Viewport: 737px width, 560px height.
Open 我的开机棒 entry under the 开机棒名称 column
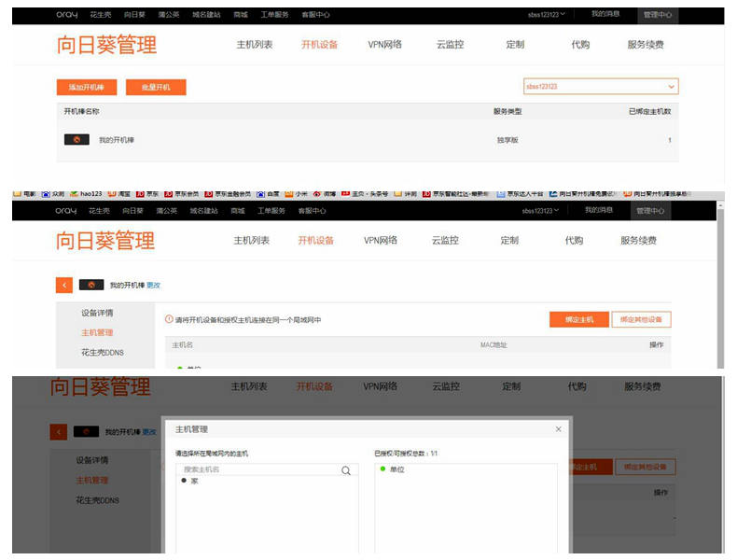pyautogui.click(x=117, y=140)
